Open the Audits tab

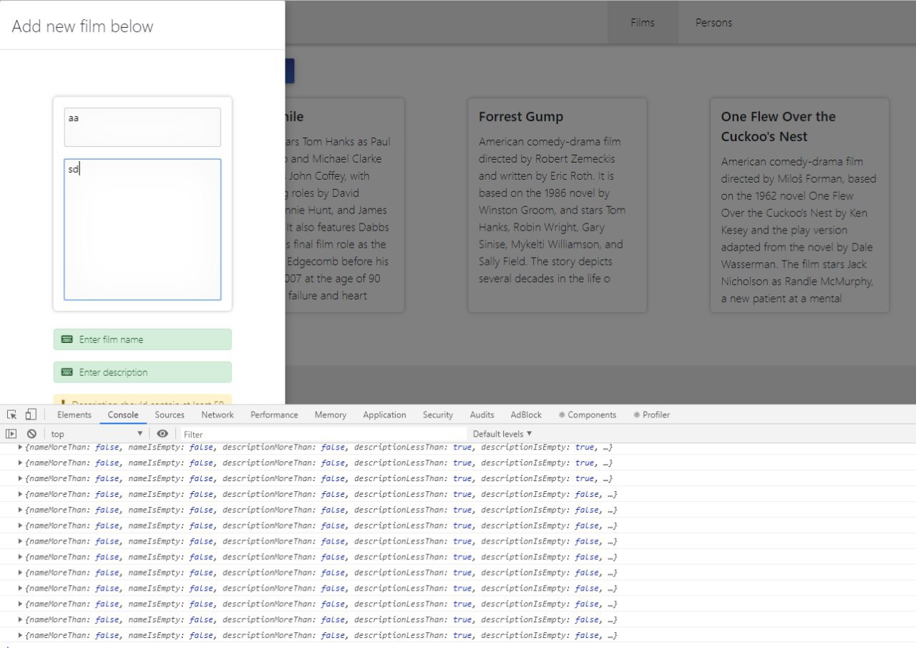[482, 415]
